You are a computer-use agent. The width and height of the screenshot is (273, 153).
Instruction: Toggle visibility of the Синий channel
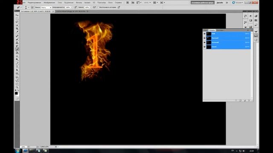(205, 47)
